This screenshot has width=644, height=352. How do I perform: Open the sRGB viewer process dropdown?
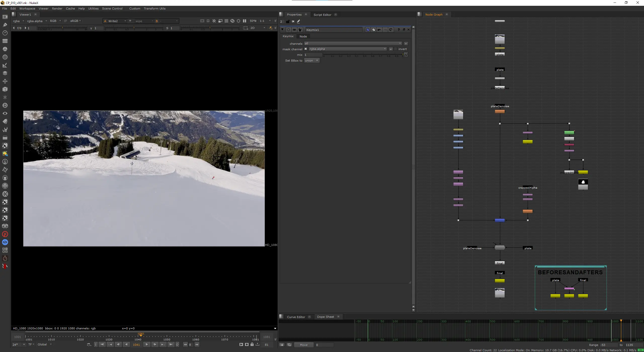coord(75,21)
